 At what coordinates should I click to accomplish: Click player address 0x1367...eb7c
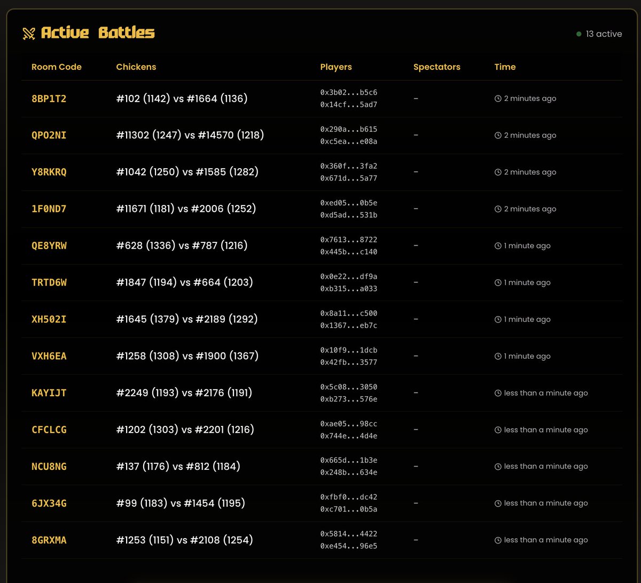coord(349,326)
